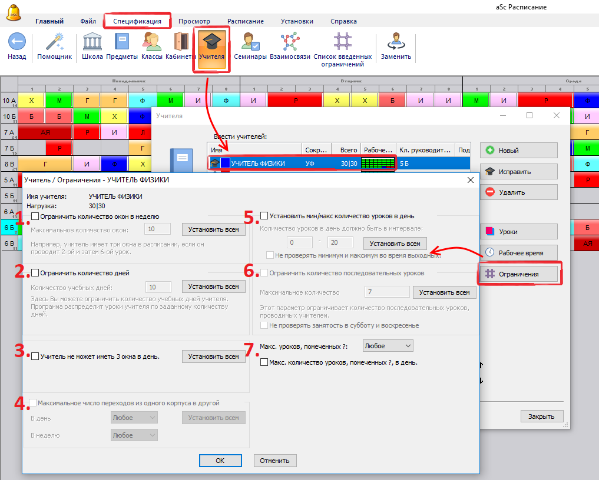Click the Семинары toolbar icon
The width and height of the screenshot is (599, 480).
point(250,42)
